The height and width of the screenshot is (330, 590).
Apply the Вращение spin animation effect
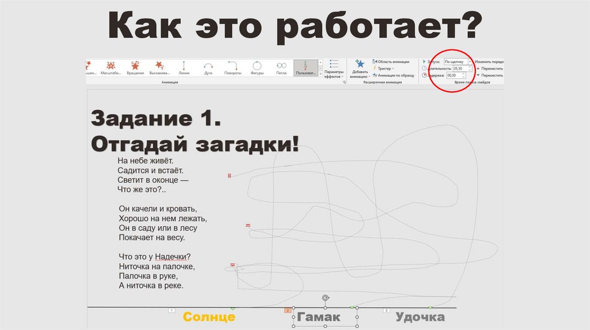pyautogui.click(x=135, y=68)
